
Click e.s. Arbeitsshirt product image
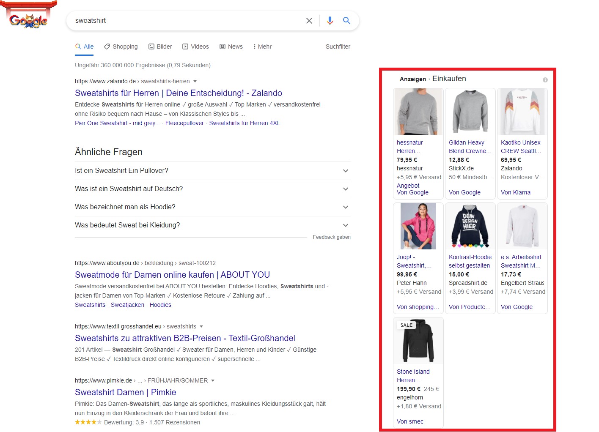click(522, 226)
